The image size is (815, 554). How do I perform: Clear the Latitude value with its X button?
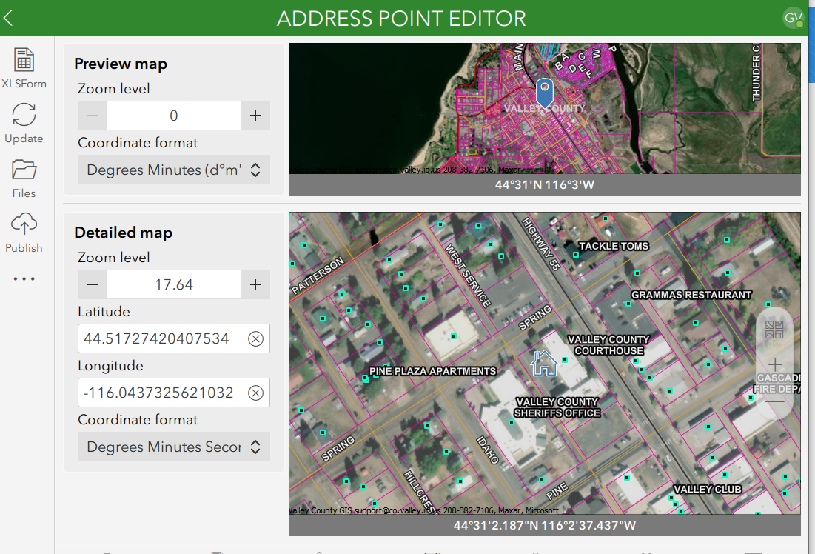[x=256, y=338]
